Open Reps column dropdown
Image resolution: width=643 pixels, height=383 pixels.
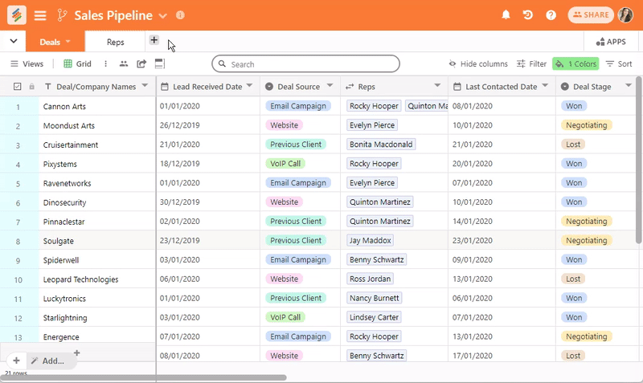point(437,86)
